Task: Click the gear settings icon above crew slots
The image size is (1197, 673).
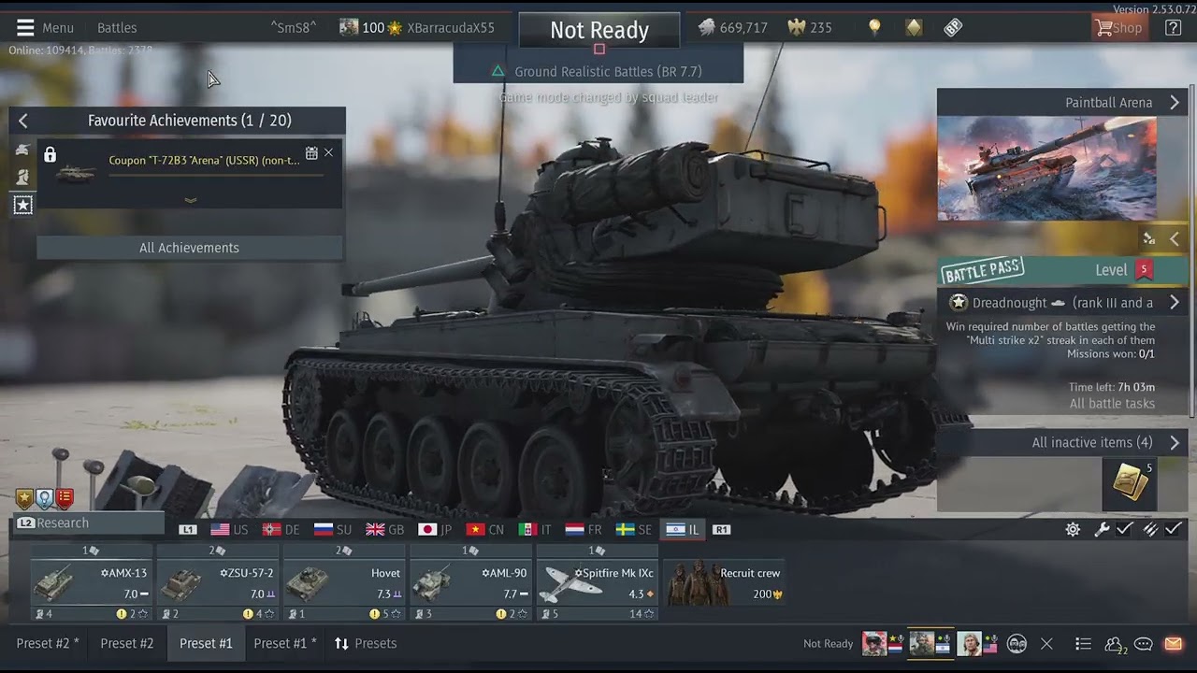Action: [1073, 529]
